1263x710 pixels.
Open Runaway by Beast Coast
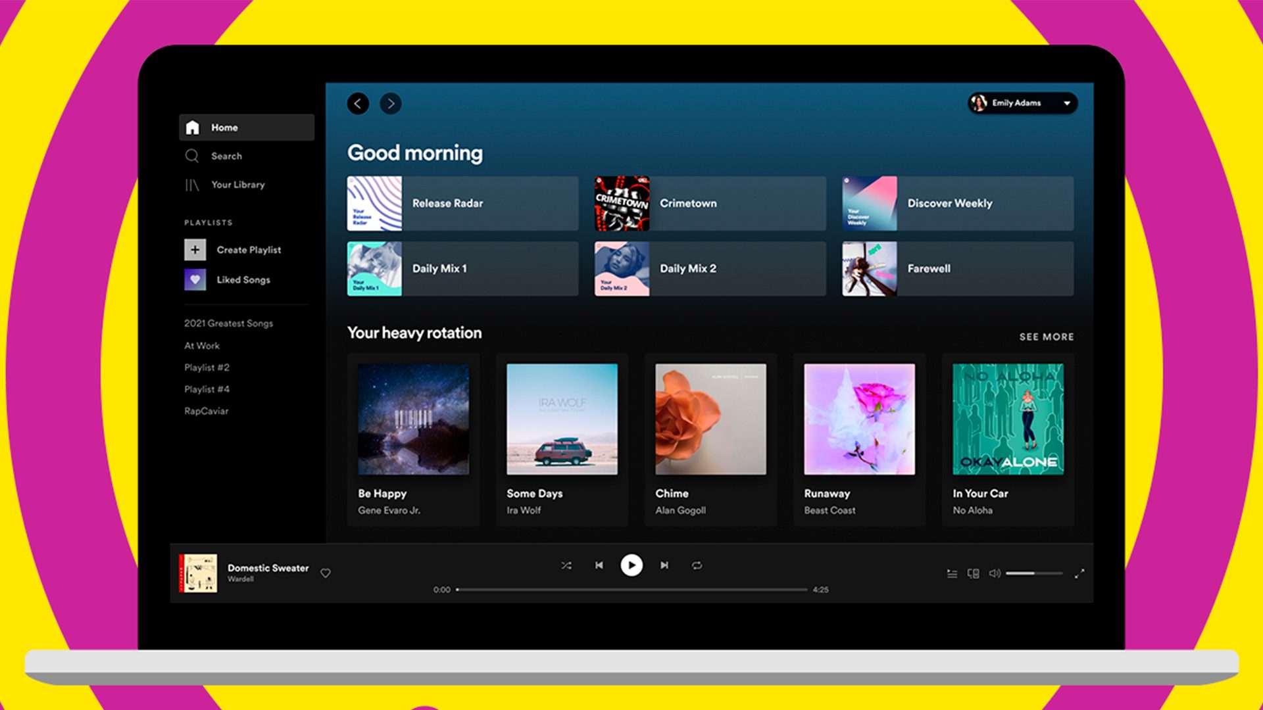coord(859,439)
